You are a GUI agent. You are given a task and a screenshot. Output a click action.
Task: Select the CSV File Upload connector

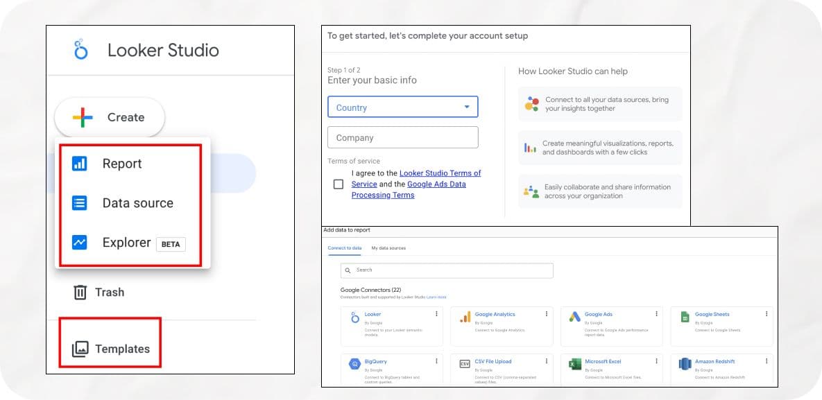point(502,370)
